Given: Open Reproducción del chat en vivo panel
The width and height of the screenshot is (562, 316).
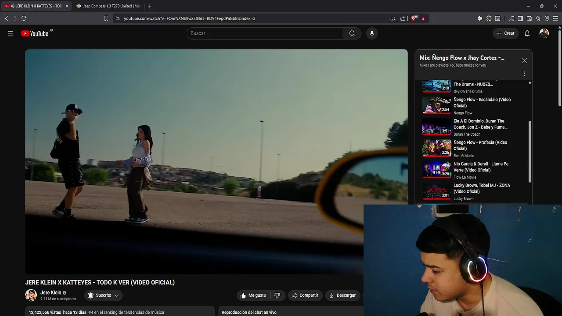Looking at the screenshot, I should (249, 312).
